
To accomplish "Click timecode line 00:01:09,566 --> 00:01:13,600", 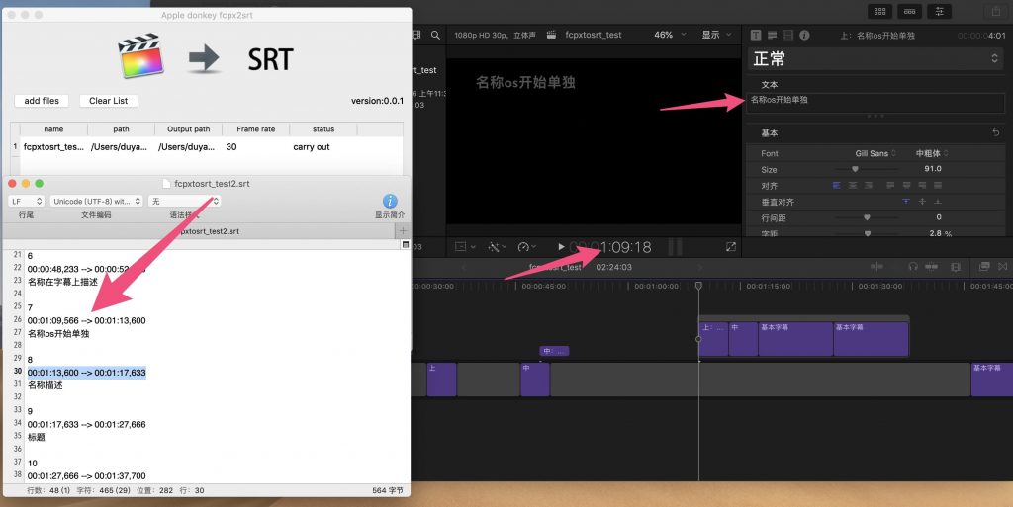I will pyautogui.click(x=87, y=320).
